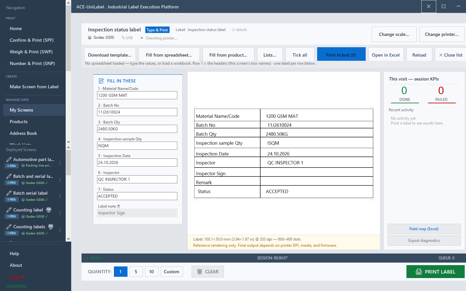
Task: Open Products in Manage Data
Action: [x=19, y=122]
